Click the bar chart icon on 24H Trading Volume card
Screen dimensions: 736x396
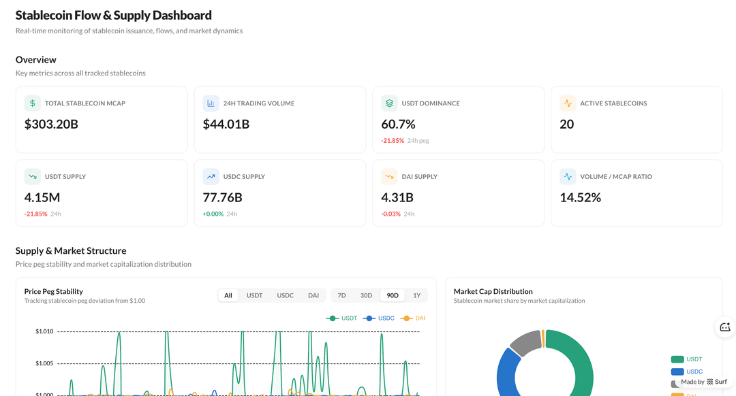211,103
